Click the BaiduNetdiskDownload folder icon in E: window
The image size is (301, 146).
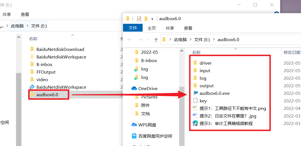point(32,49)
